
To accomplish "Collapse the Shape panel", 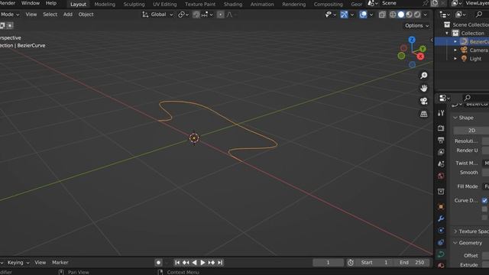I will pos(455,118).
